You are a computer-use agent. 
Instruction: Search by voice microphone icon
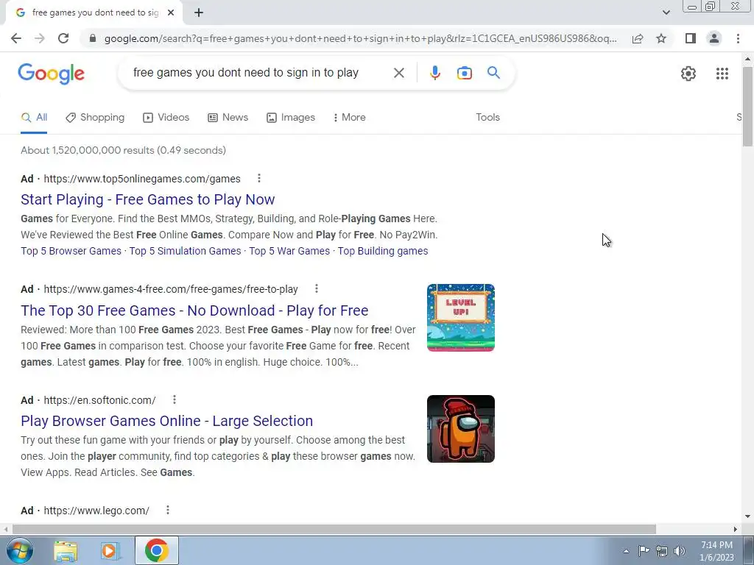(x=434, y=73)
